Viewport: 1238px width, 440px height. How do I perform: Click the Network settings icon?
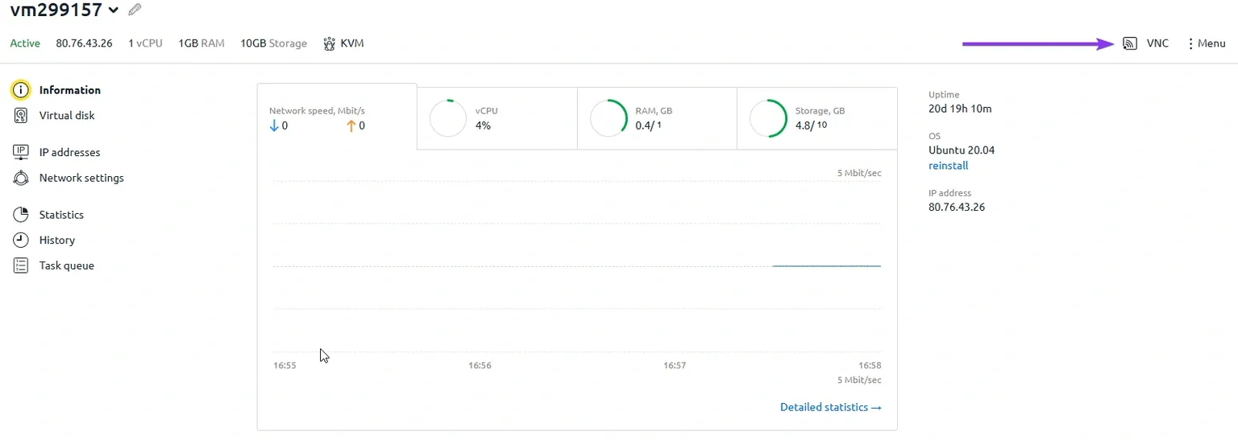pos(21,178)
